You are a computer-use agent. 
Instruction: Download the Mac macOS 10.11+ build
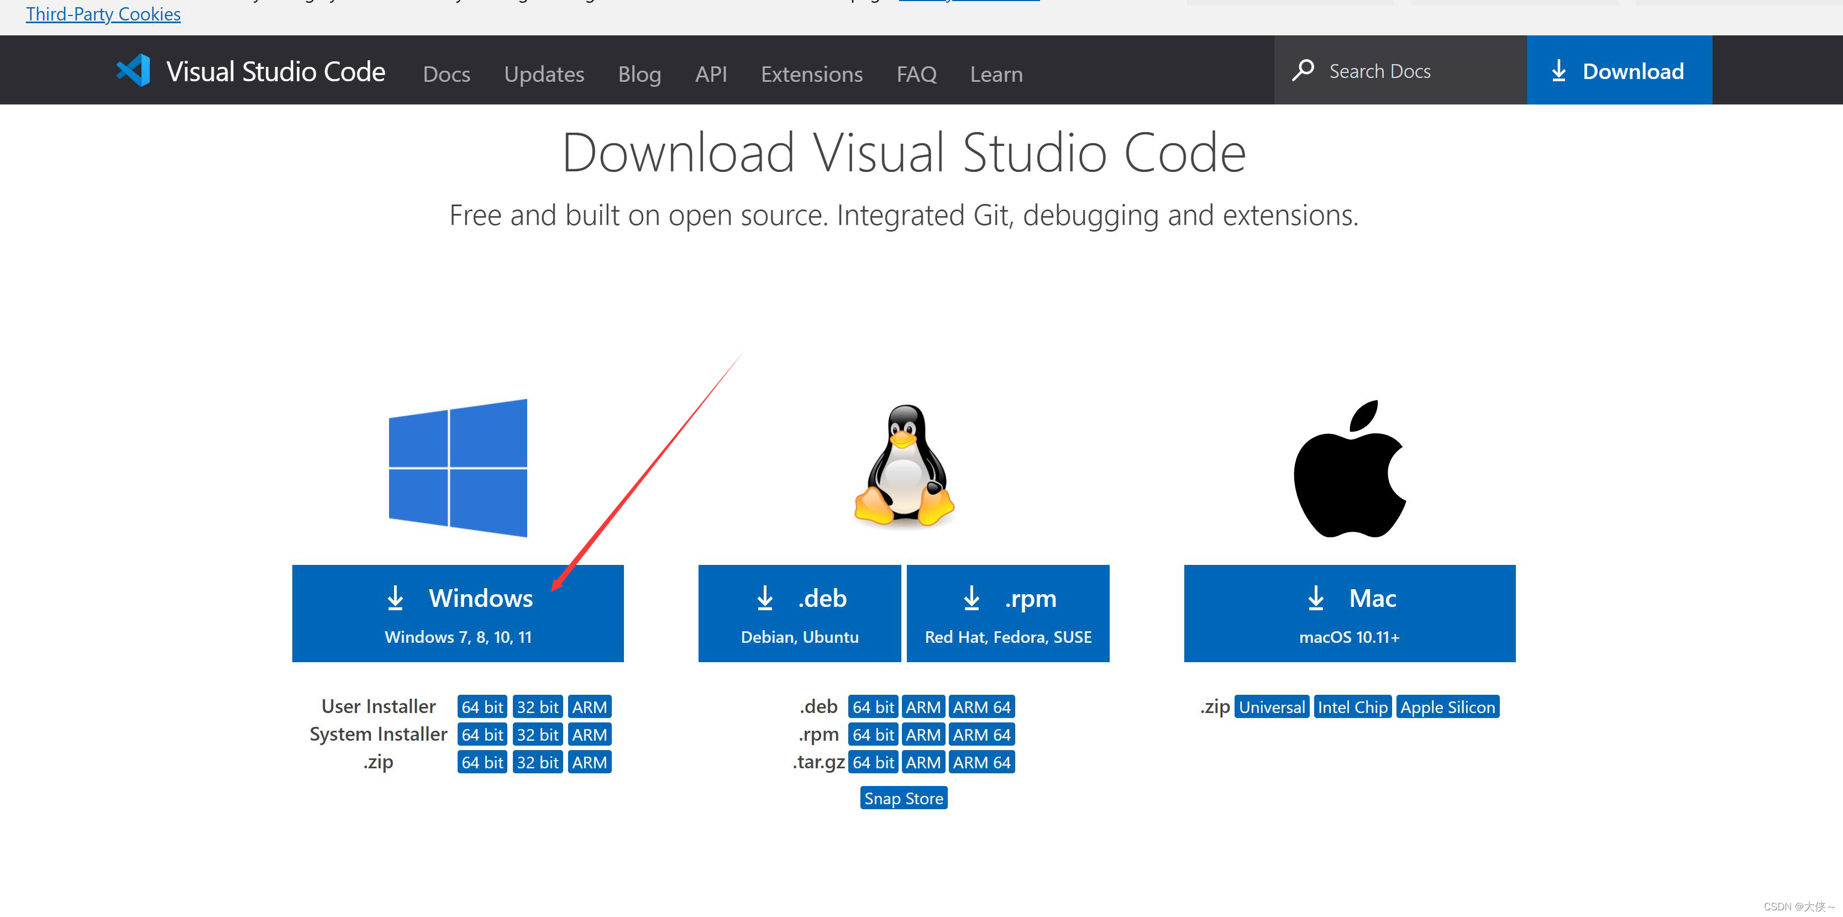(1348, 614)
